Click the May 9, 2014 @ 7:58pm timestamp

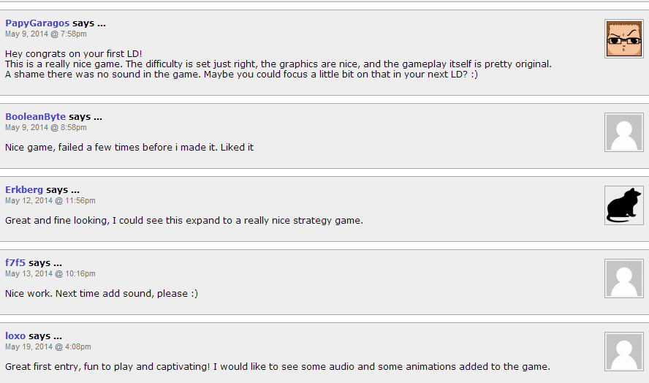click(x=46, y=34)
